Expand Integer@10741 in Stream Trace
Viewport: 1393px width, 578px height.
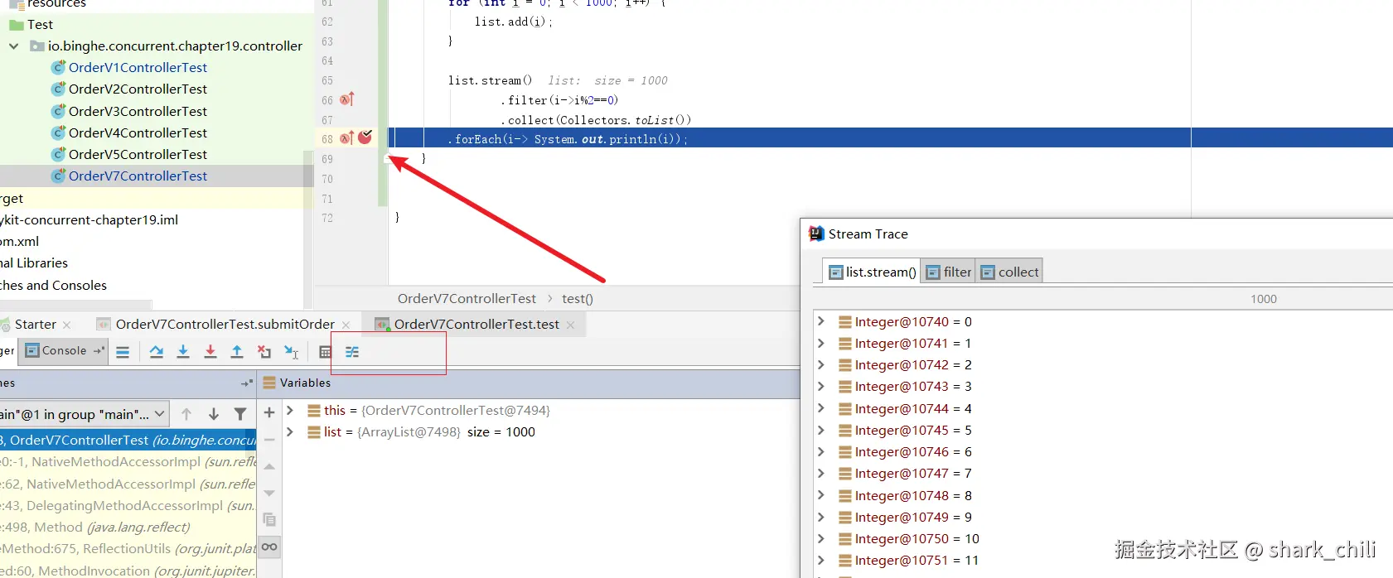click(x=821, y=343)
